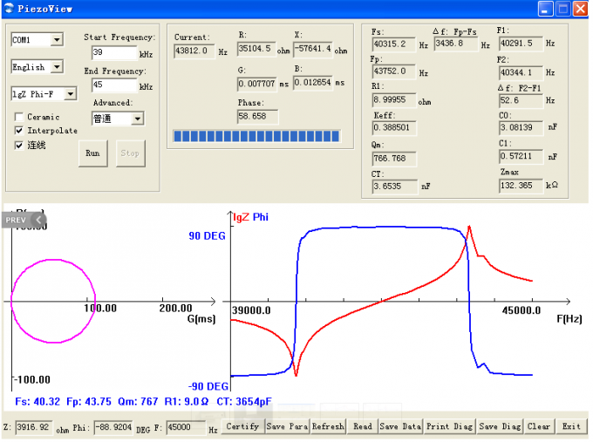593x442 pixels.
Task: Click the Certify button
Action: pyautogui.click(x=242, y=426)
